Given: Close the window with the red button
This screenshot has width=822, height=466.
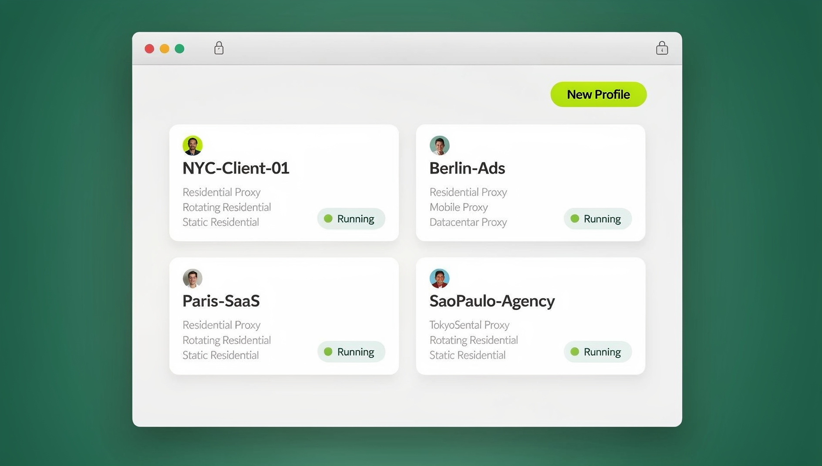Looking at the screenshot, I should [149, 49].
